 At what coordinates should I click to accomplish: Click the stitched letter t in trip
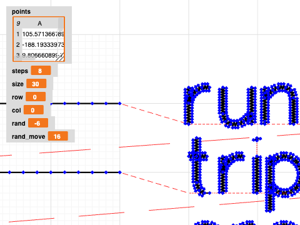click(197, 166)
